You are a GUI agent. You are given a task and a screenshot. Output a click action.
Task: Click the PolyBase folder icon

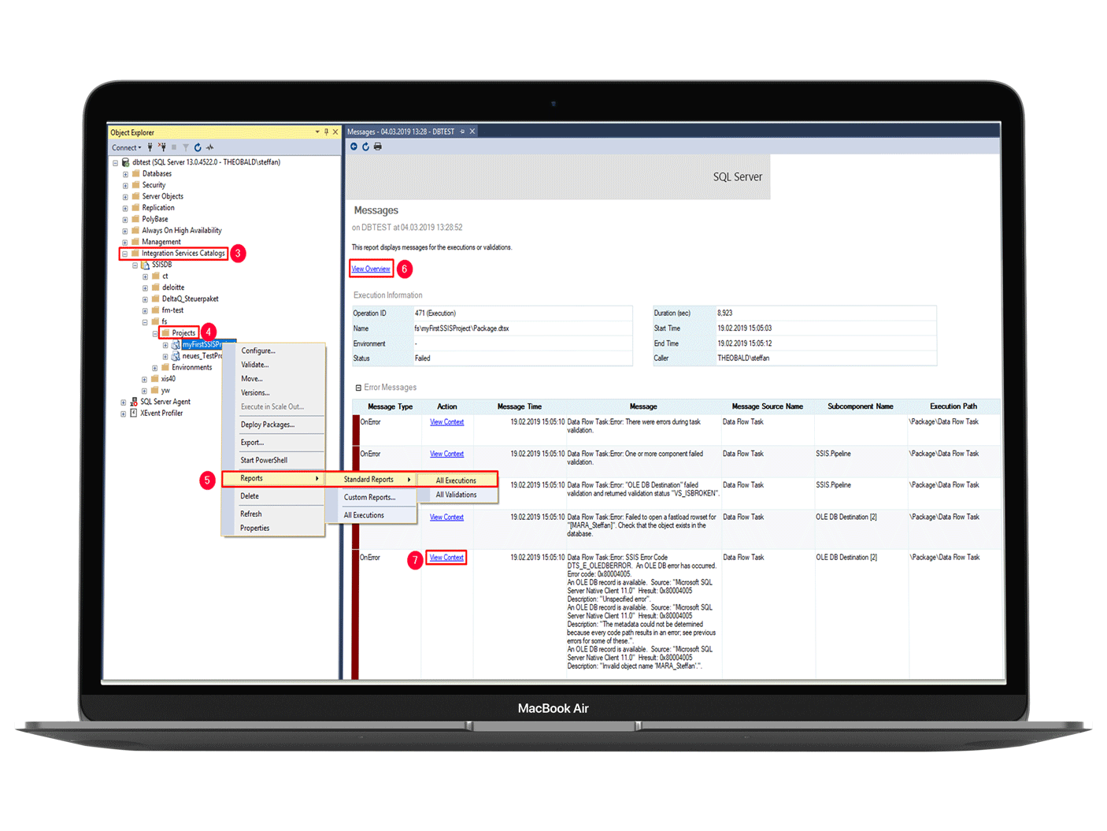(135, 219)
